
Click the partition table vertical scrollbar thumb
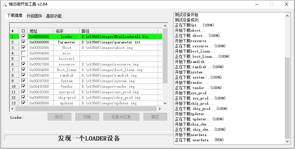[165, 56]
